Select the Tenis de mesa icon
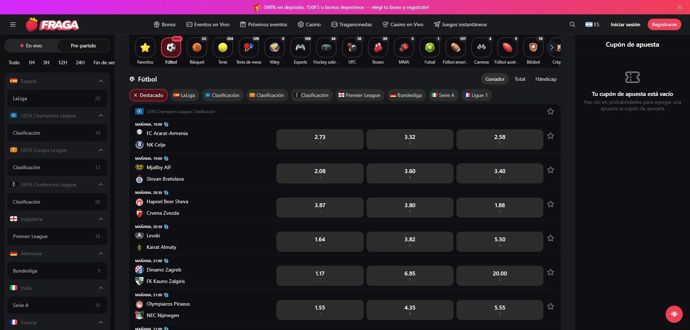The height and width of the screenshot is (330, 690). point(249,47)
